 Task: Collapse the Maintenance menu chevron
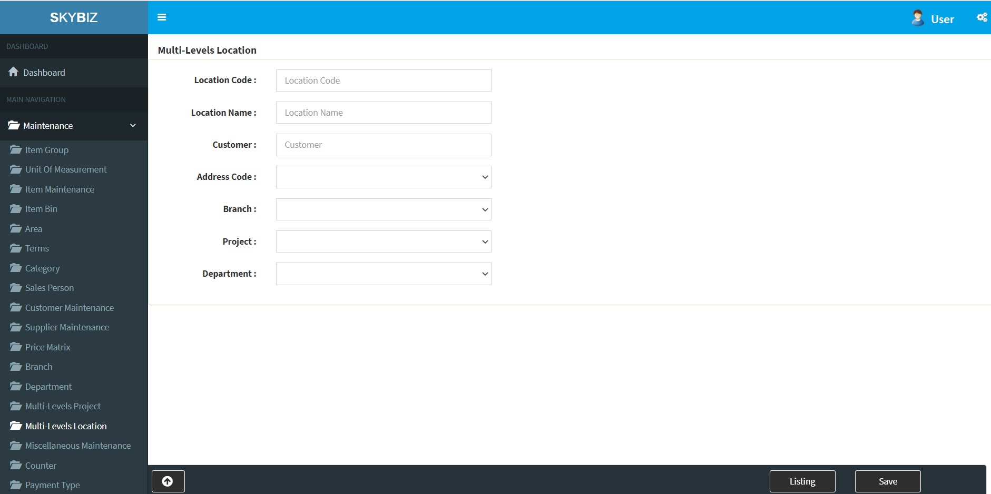[x=133, y=126]
